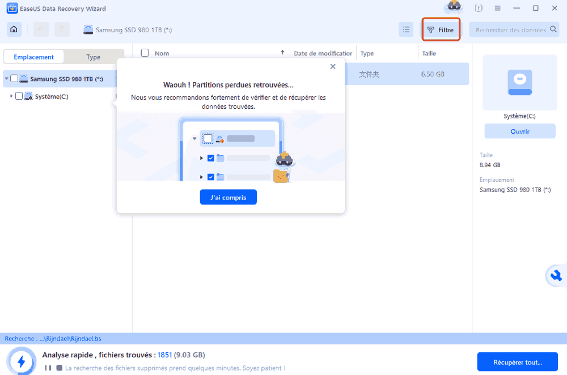Click the upgrade icon in title bar

[479, 8]
